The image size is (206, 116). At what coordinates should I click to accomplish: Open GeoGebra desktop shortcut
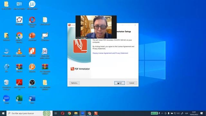point(19,21)
